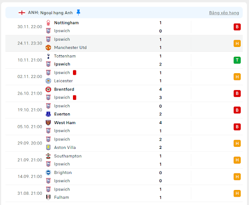
Task: Click the Tottenham club crest
Action: (x=48, y=56)
